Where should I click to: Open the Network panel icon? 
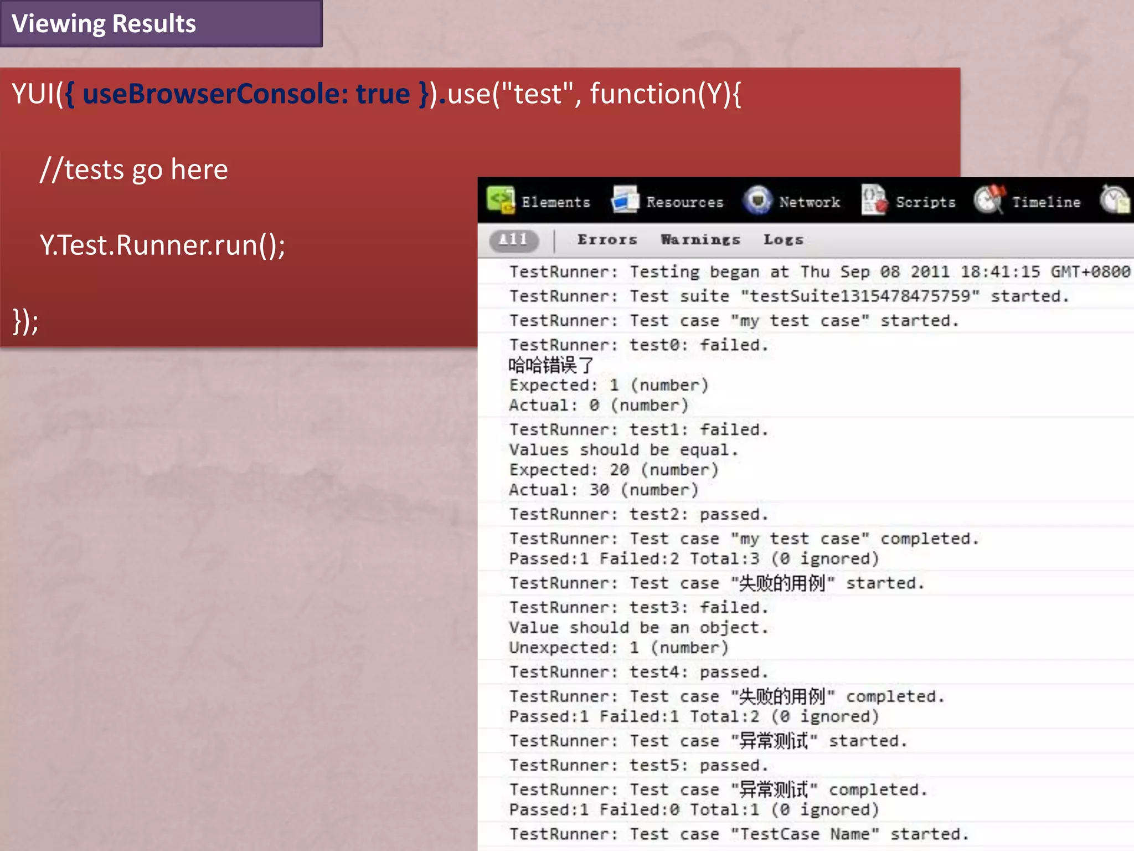pos(758,200)
